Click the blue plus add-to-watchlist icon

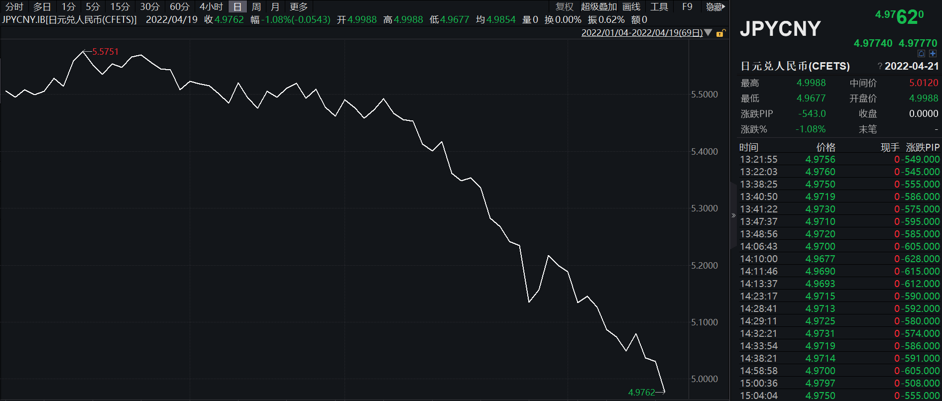933,54
